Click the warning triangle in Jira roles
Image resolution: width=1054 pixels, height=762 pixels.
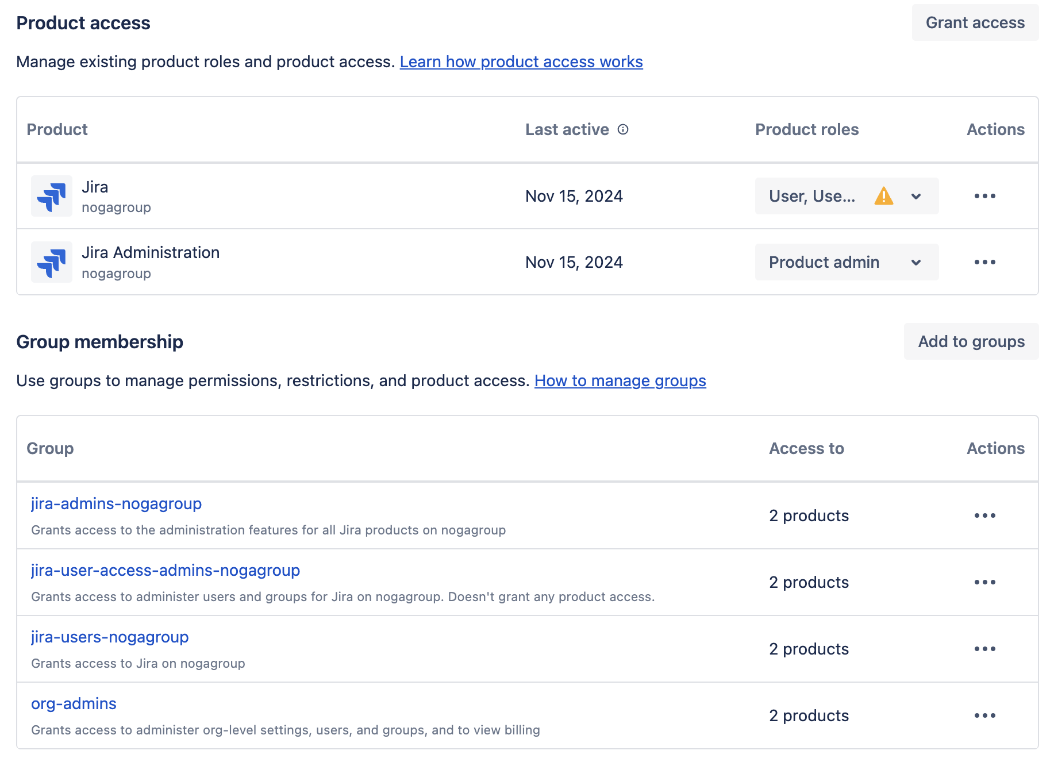(884, 196)
